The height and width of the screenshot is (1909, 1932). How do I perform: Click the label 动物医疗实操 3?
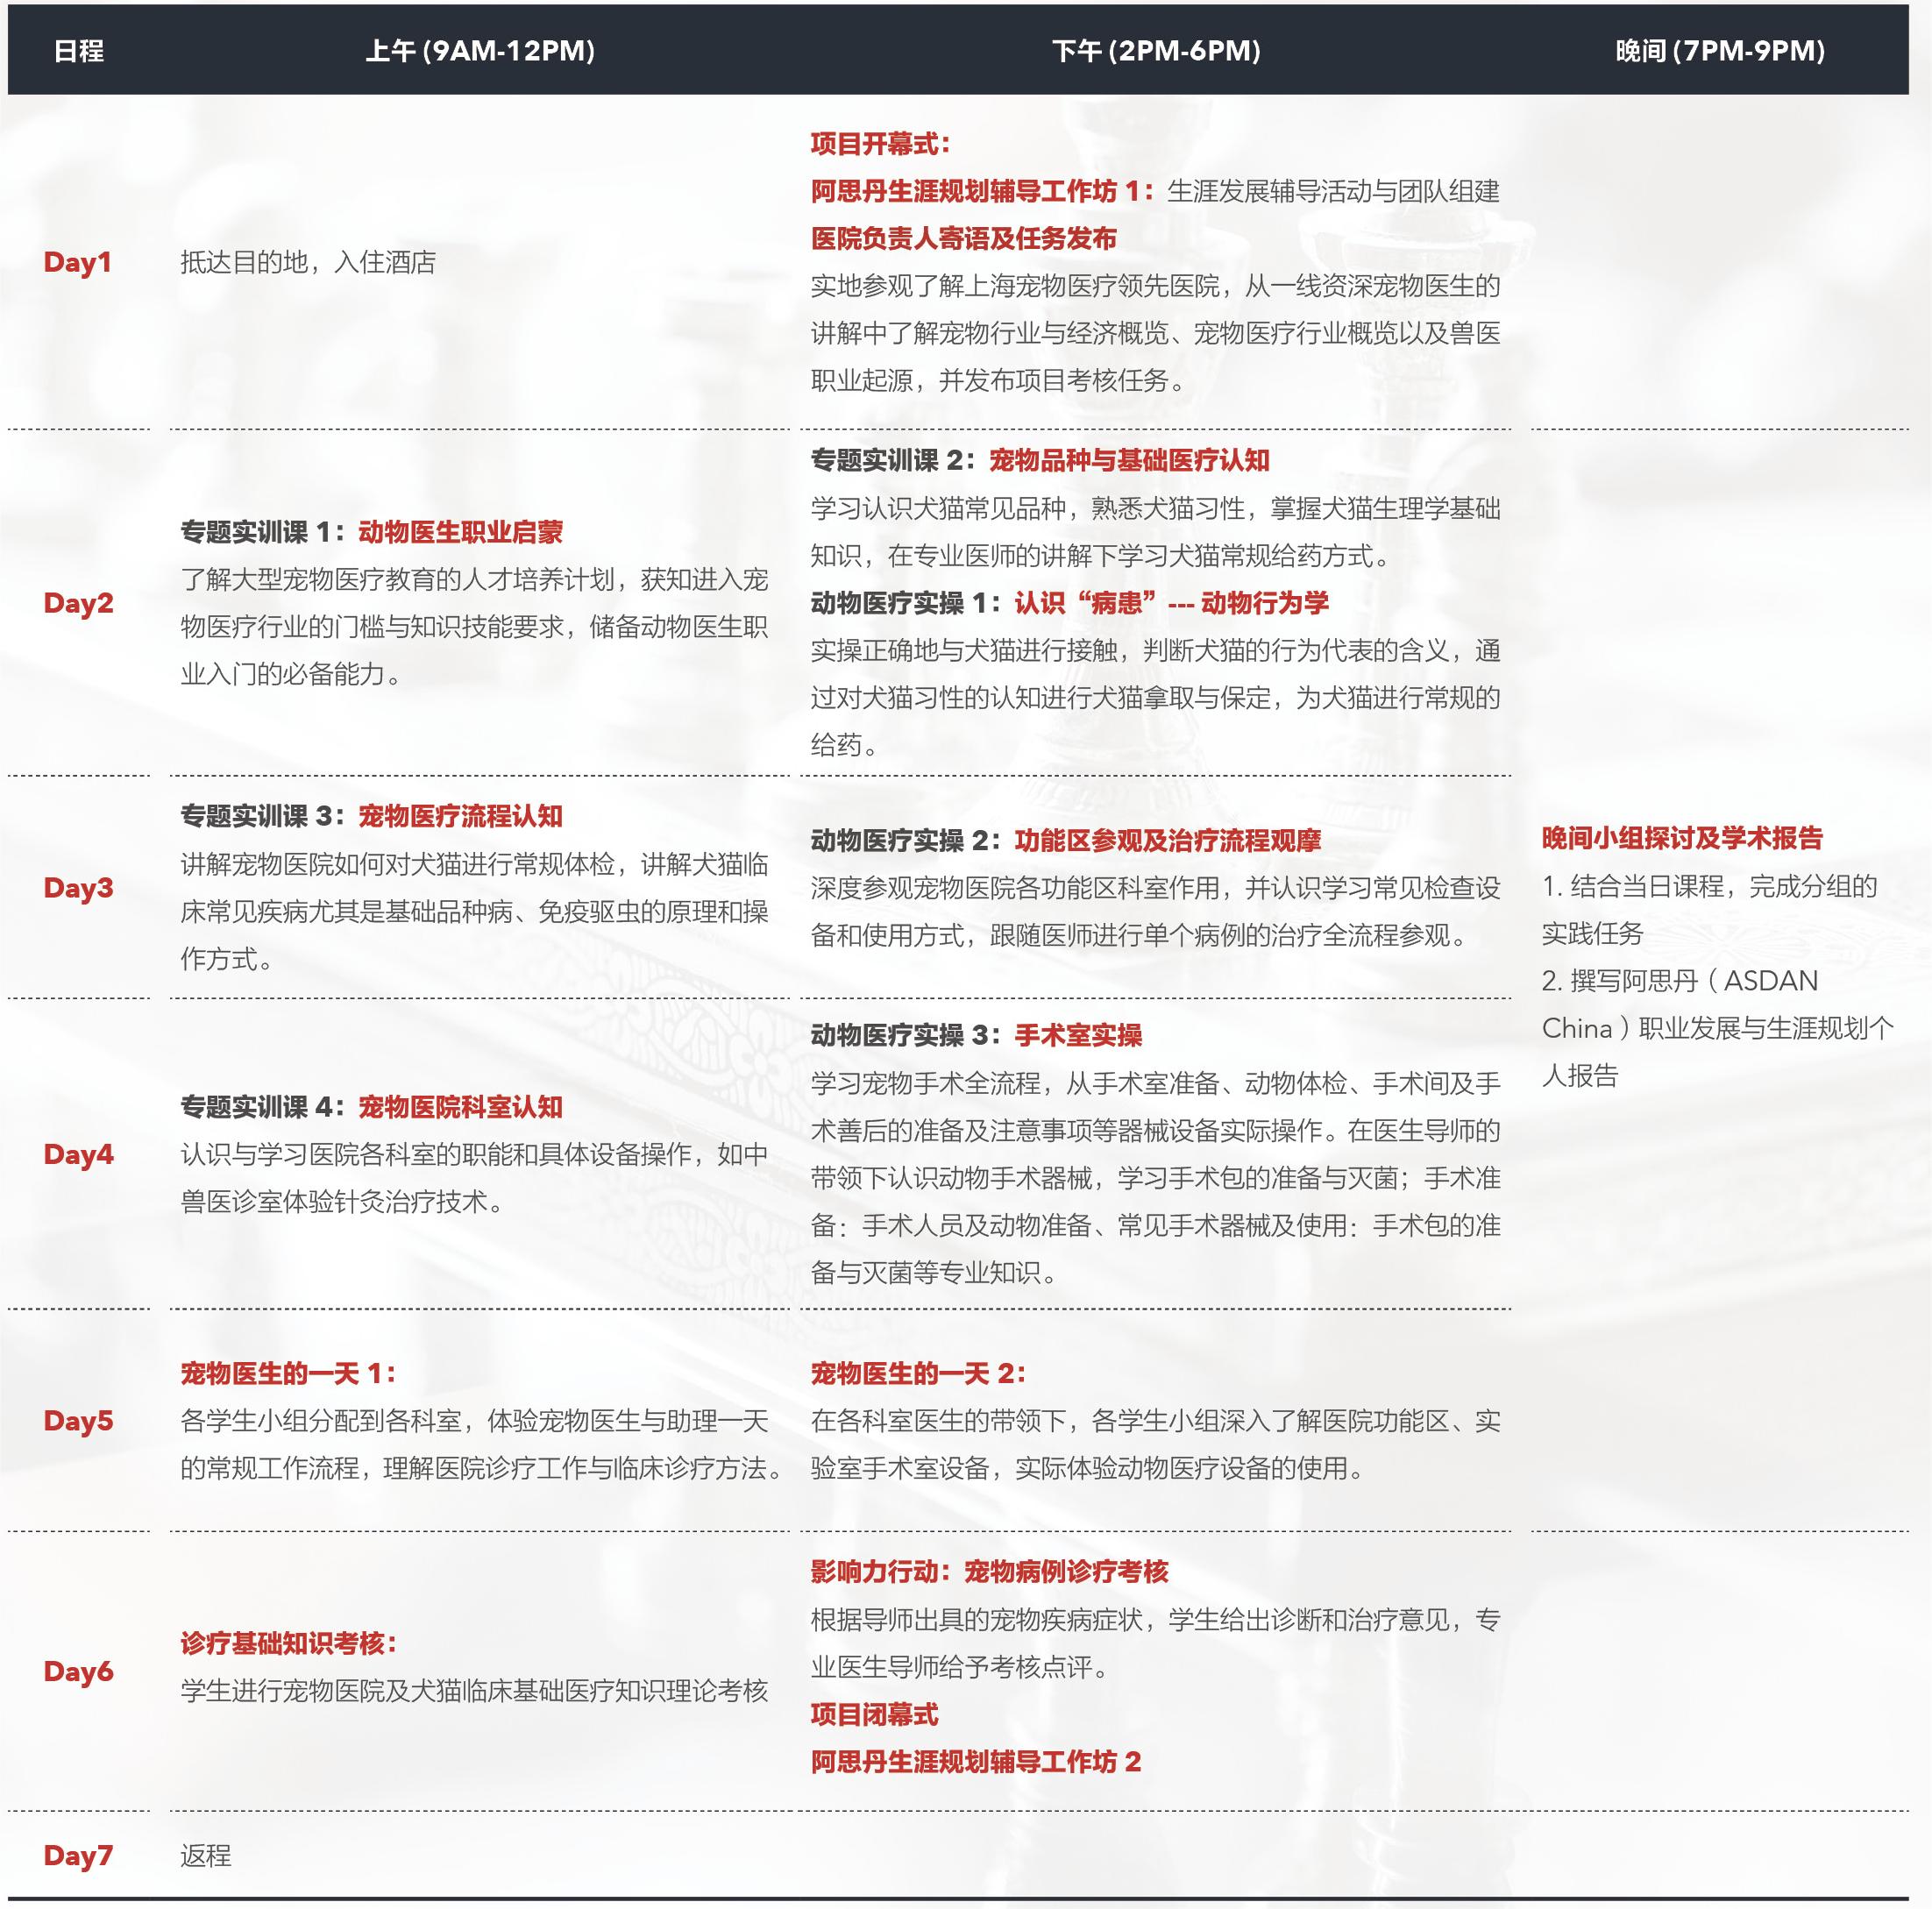[x=906, y=1035]
